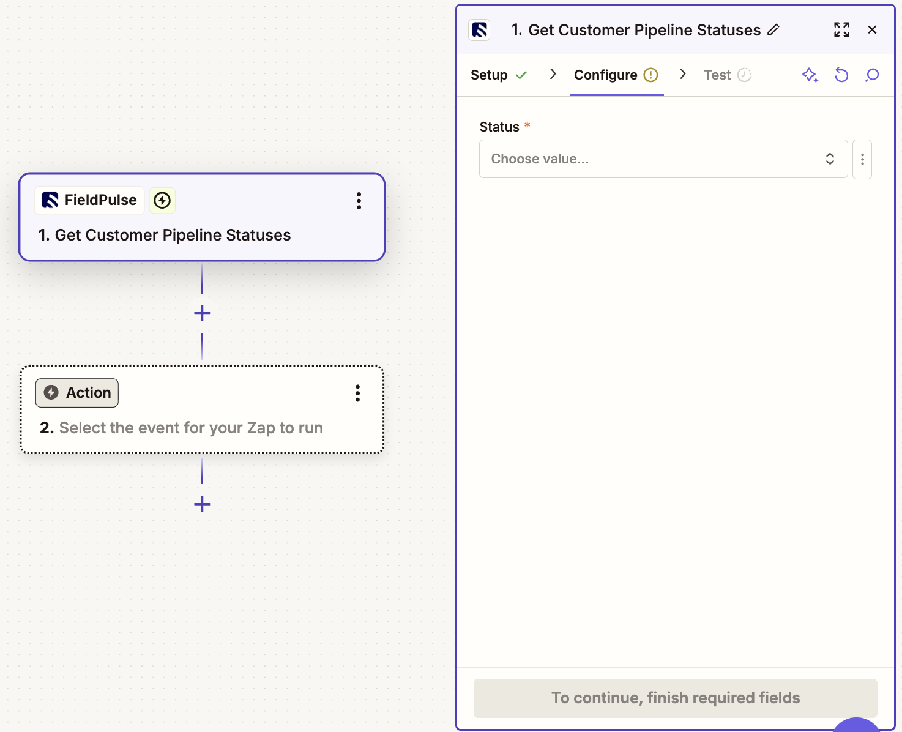The height and width of the screenshot is (732, 902).
Task: Click the undo refresh arrow icon
Action: coord(841,75)
